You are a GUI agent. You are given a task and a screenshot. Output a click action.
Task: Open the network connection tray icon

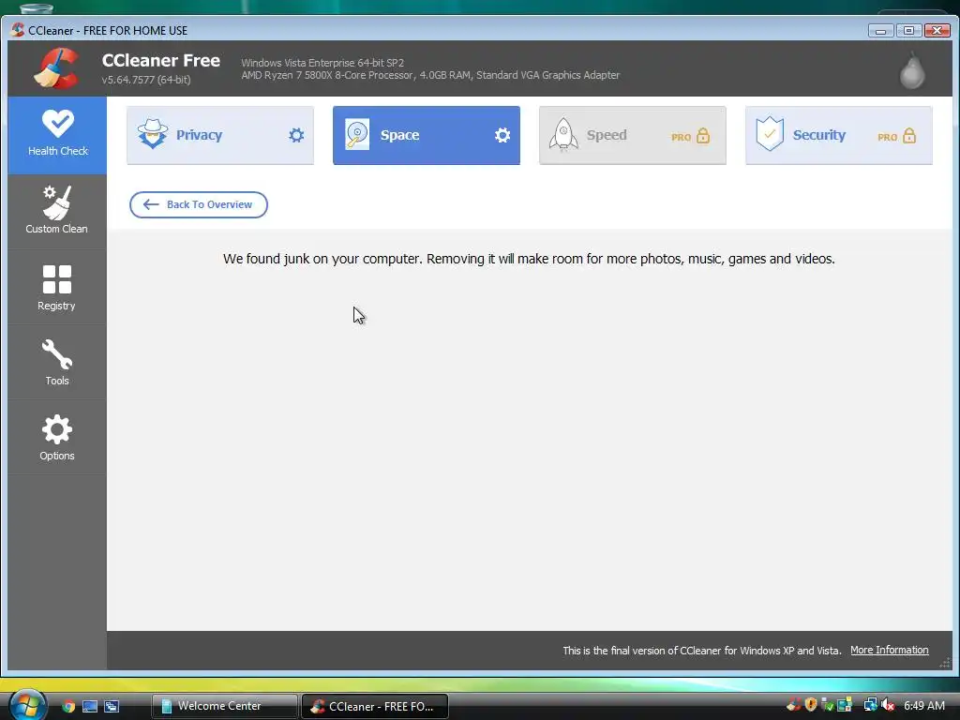pos(870,705)
